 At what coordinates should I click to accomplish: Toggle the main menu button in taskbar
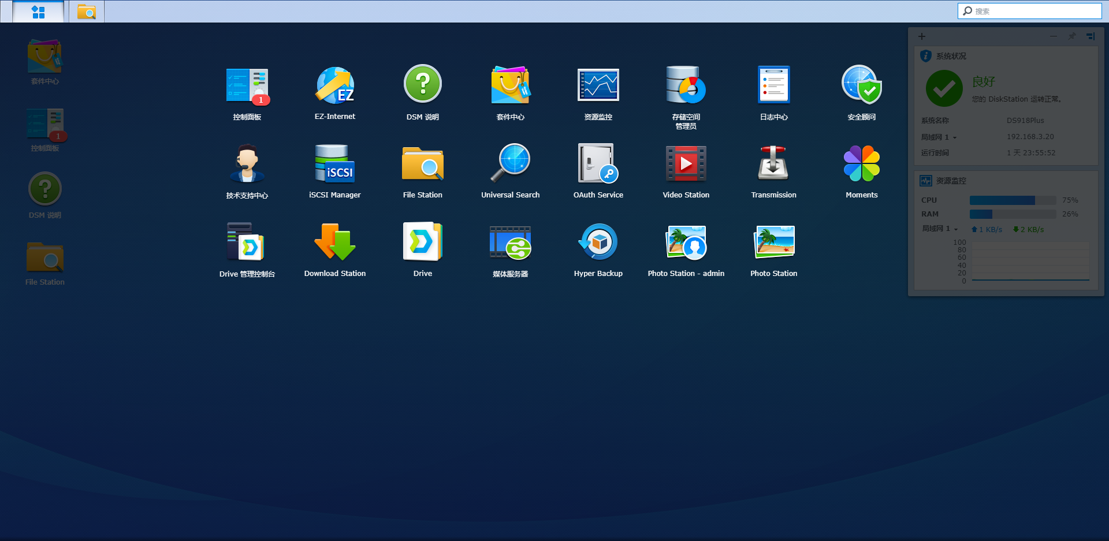(38, 12)
